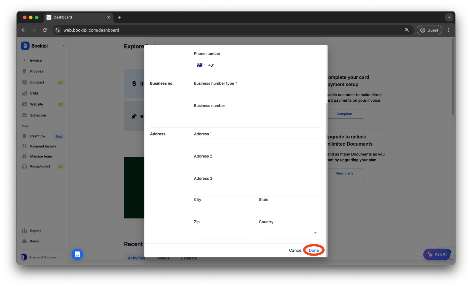Click the dialog's vertical scrollbar
Screen dimensions: 472x287
(326, 179)
